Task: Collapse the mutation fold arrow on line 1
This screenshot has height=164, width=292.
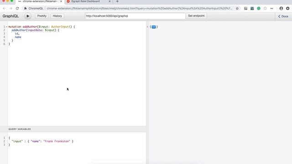Action: click(6, 27)
